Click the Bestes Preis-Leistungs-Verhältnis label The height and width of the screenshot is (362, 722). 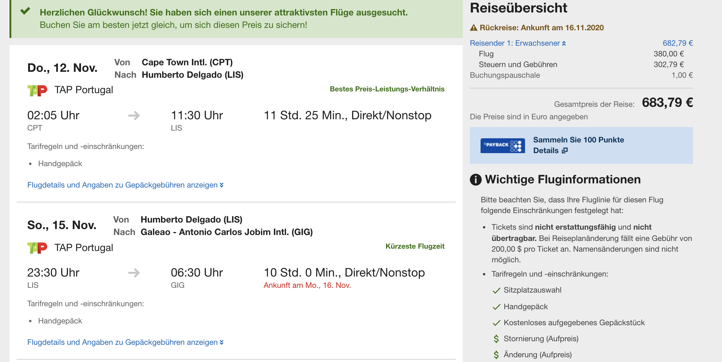pos(387,89)
